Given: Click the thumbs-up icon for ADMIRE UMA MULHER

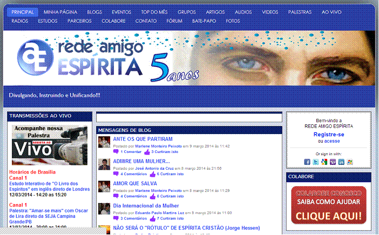Looking at the screenshot, I should [x=153, y=174].
